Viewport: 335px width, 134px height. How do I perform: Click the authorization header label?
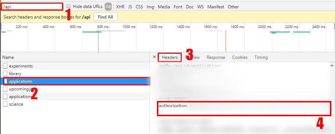[x=173, y=106]
